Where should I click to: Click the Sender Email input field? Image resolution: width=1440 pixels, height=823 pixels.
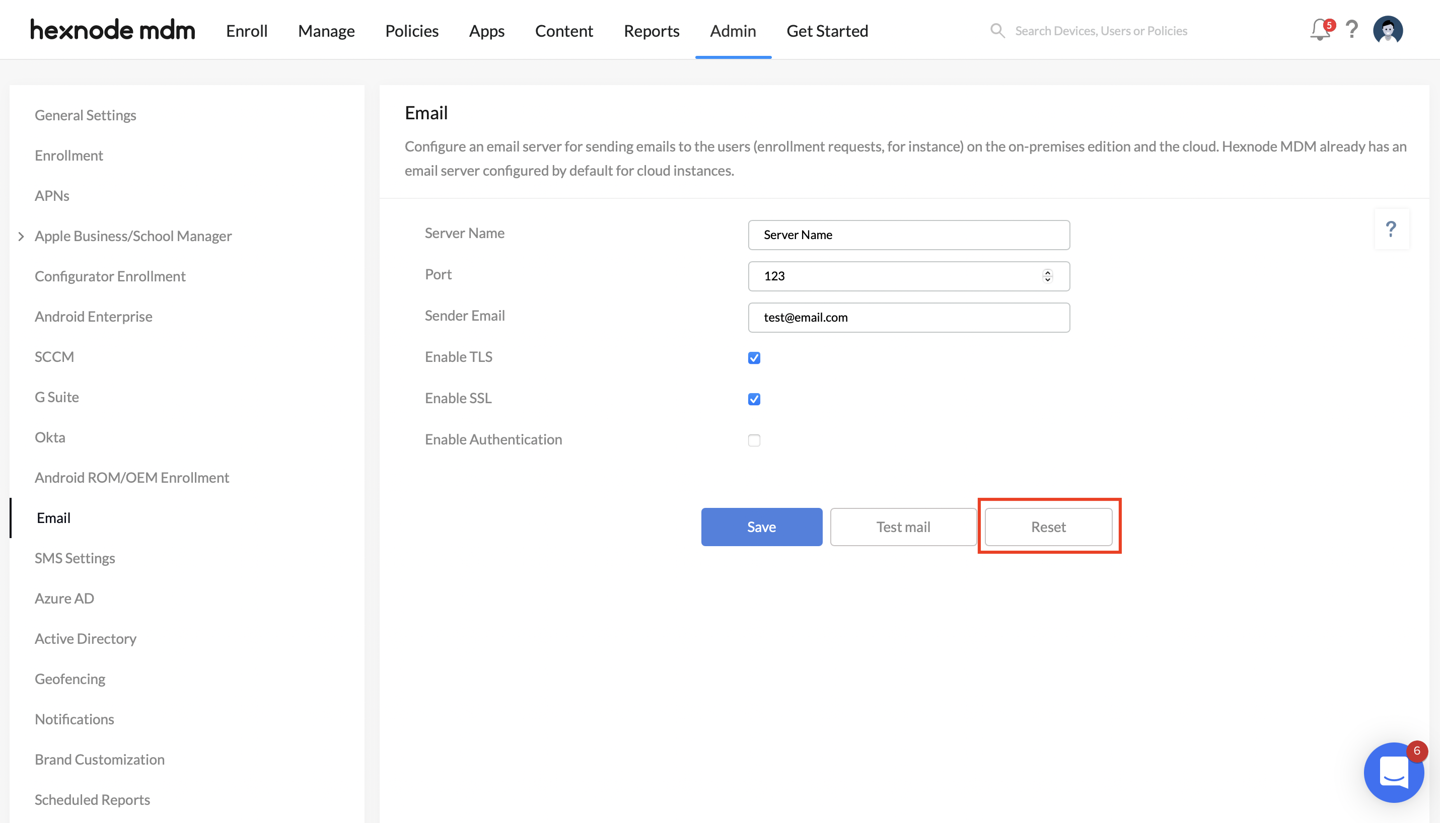coord(908,317)
